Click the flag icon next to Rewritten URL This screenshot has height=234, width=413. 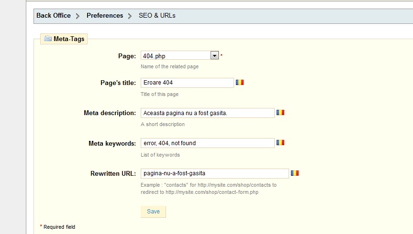[295, 173]
